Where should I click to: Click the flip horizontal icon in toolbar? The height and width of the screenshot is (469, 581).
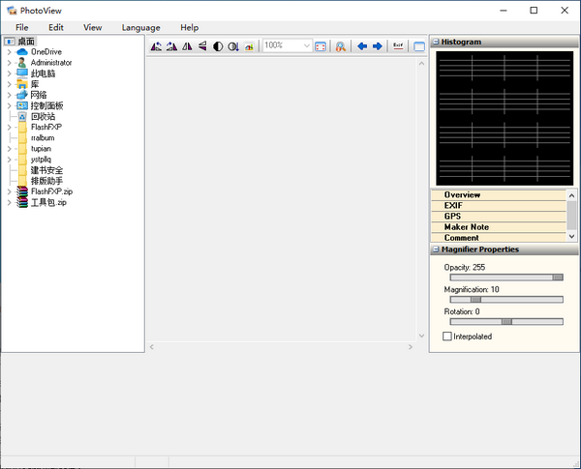187,45
